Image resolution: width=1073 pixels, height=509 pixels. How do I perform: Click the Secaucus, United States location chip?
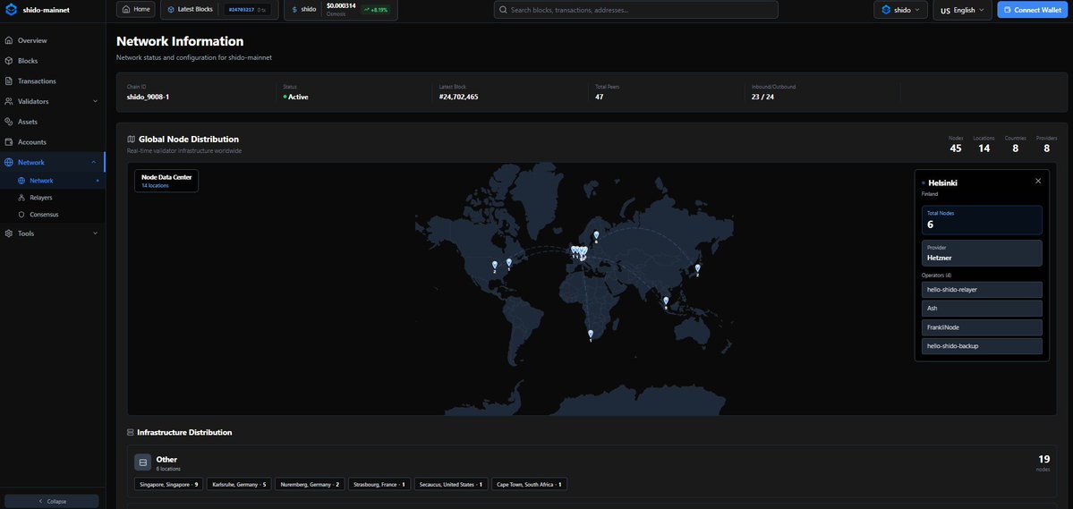click(451, 484)
